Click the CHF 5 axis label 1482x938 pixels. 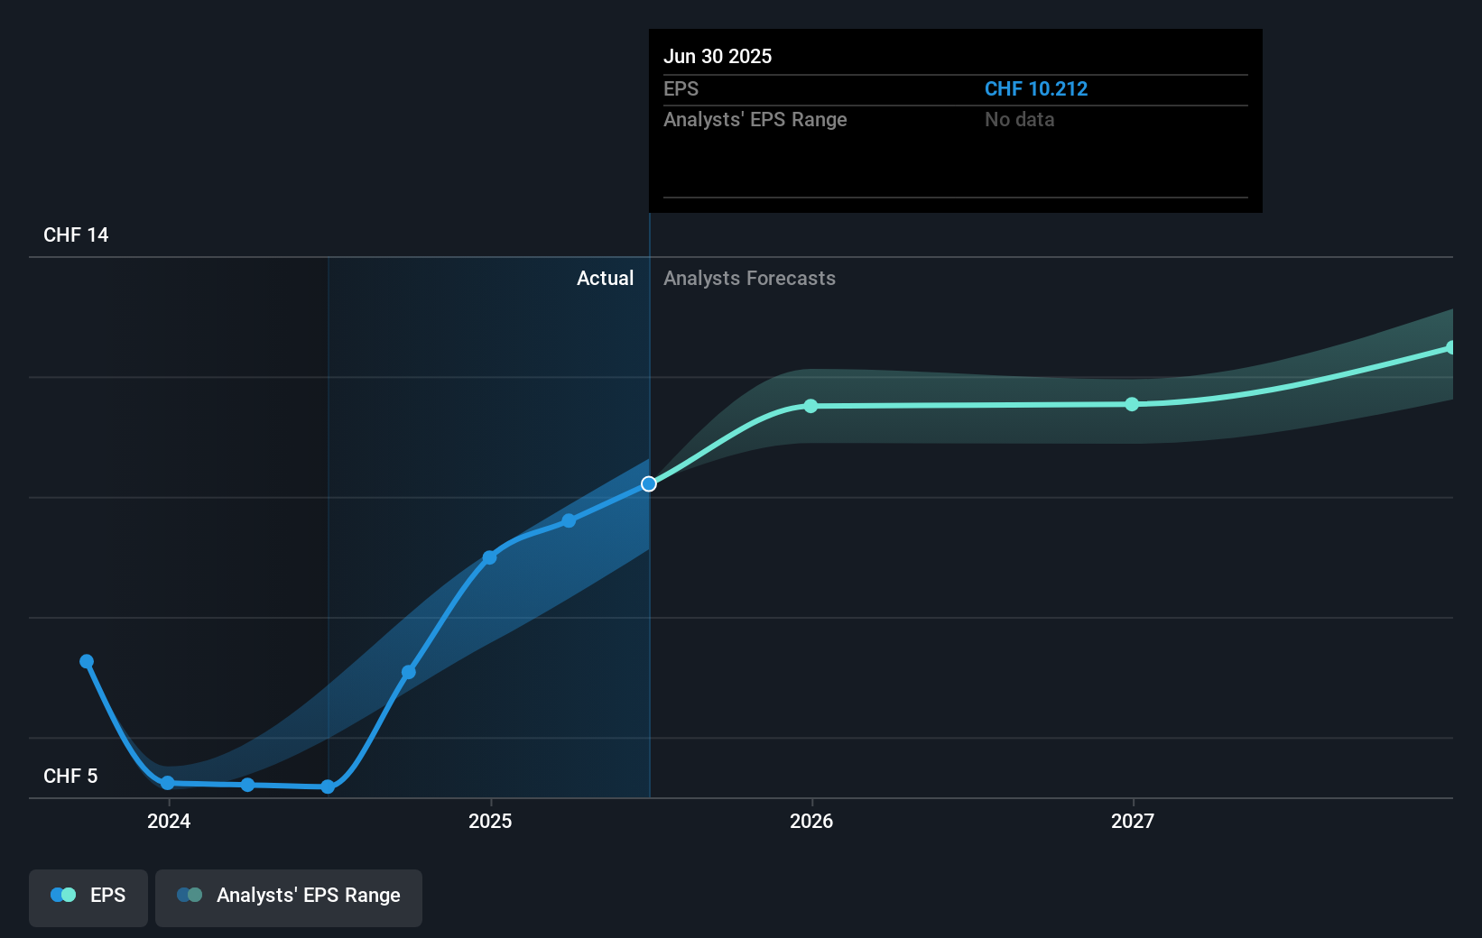(x=70, y=776)
